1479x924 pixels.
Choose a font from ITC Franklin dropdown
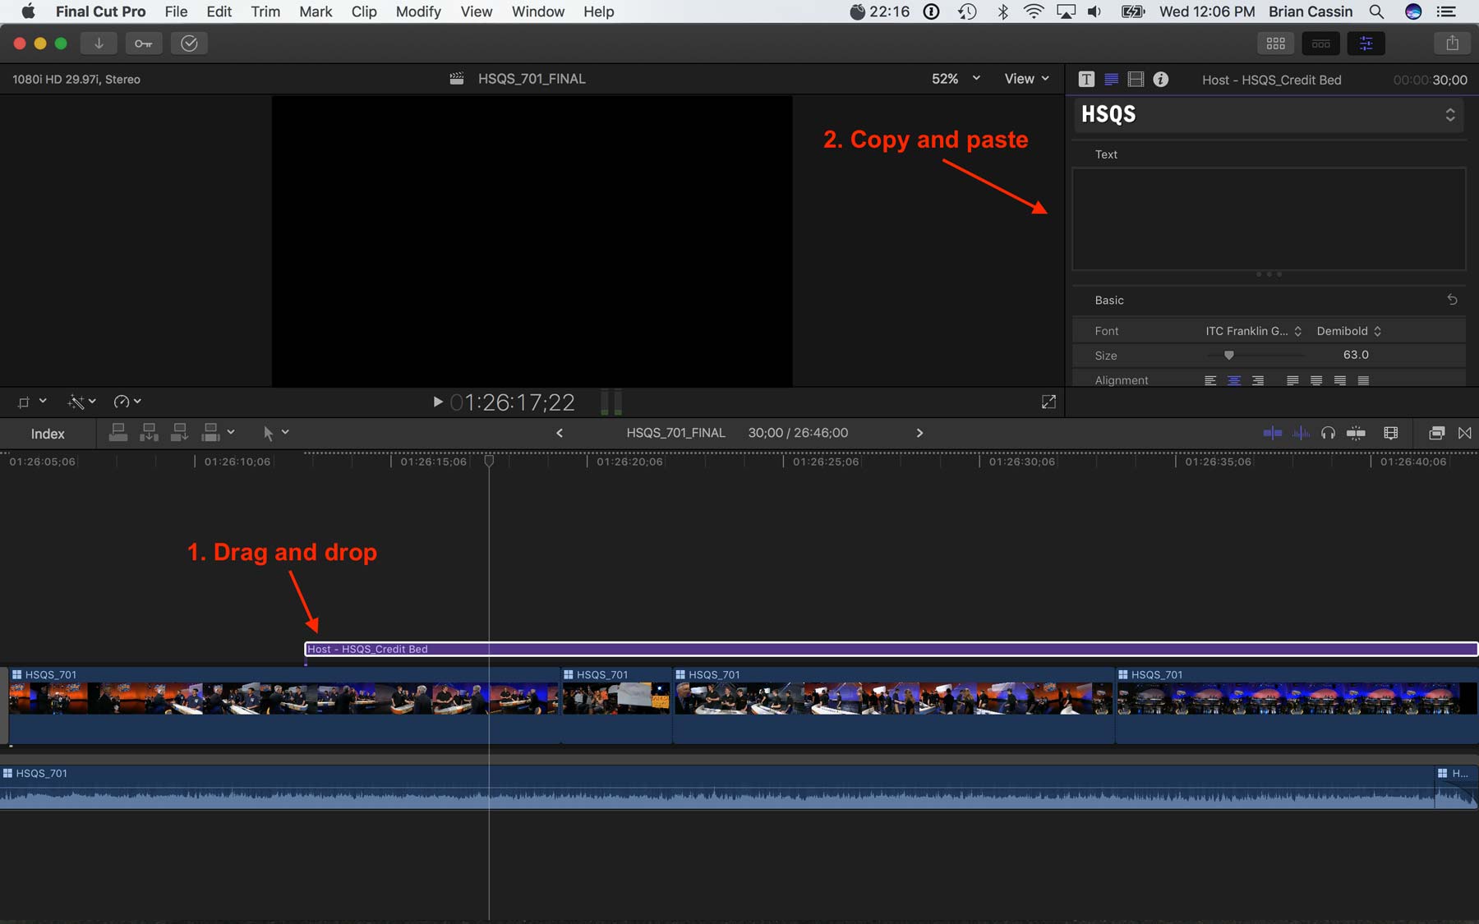pyautogui.click(x=1253, y=331)
